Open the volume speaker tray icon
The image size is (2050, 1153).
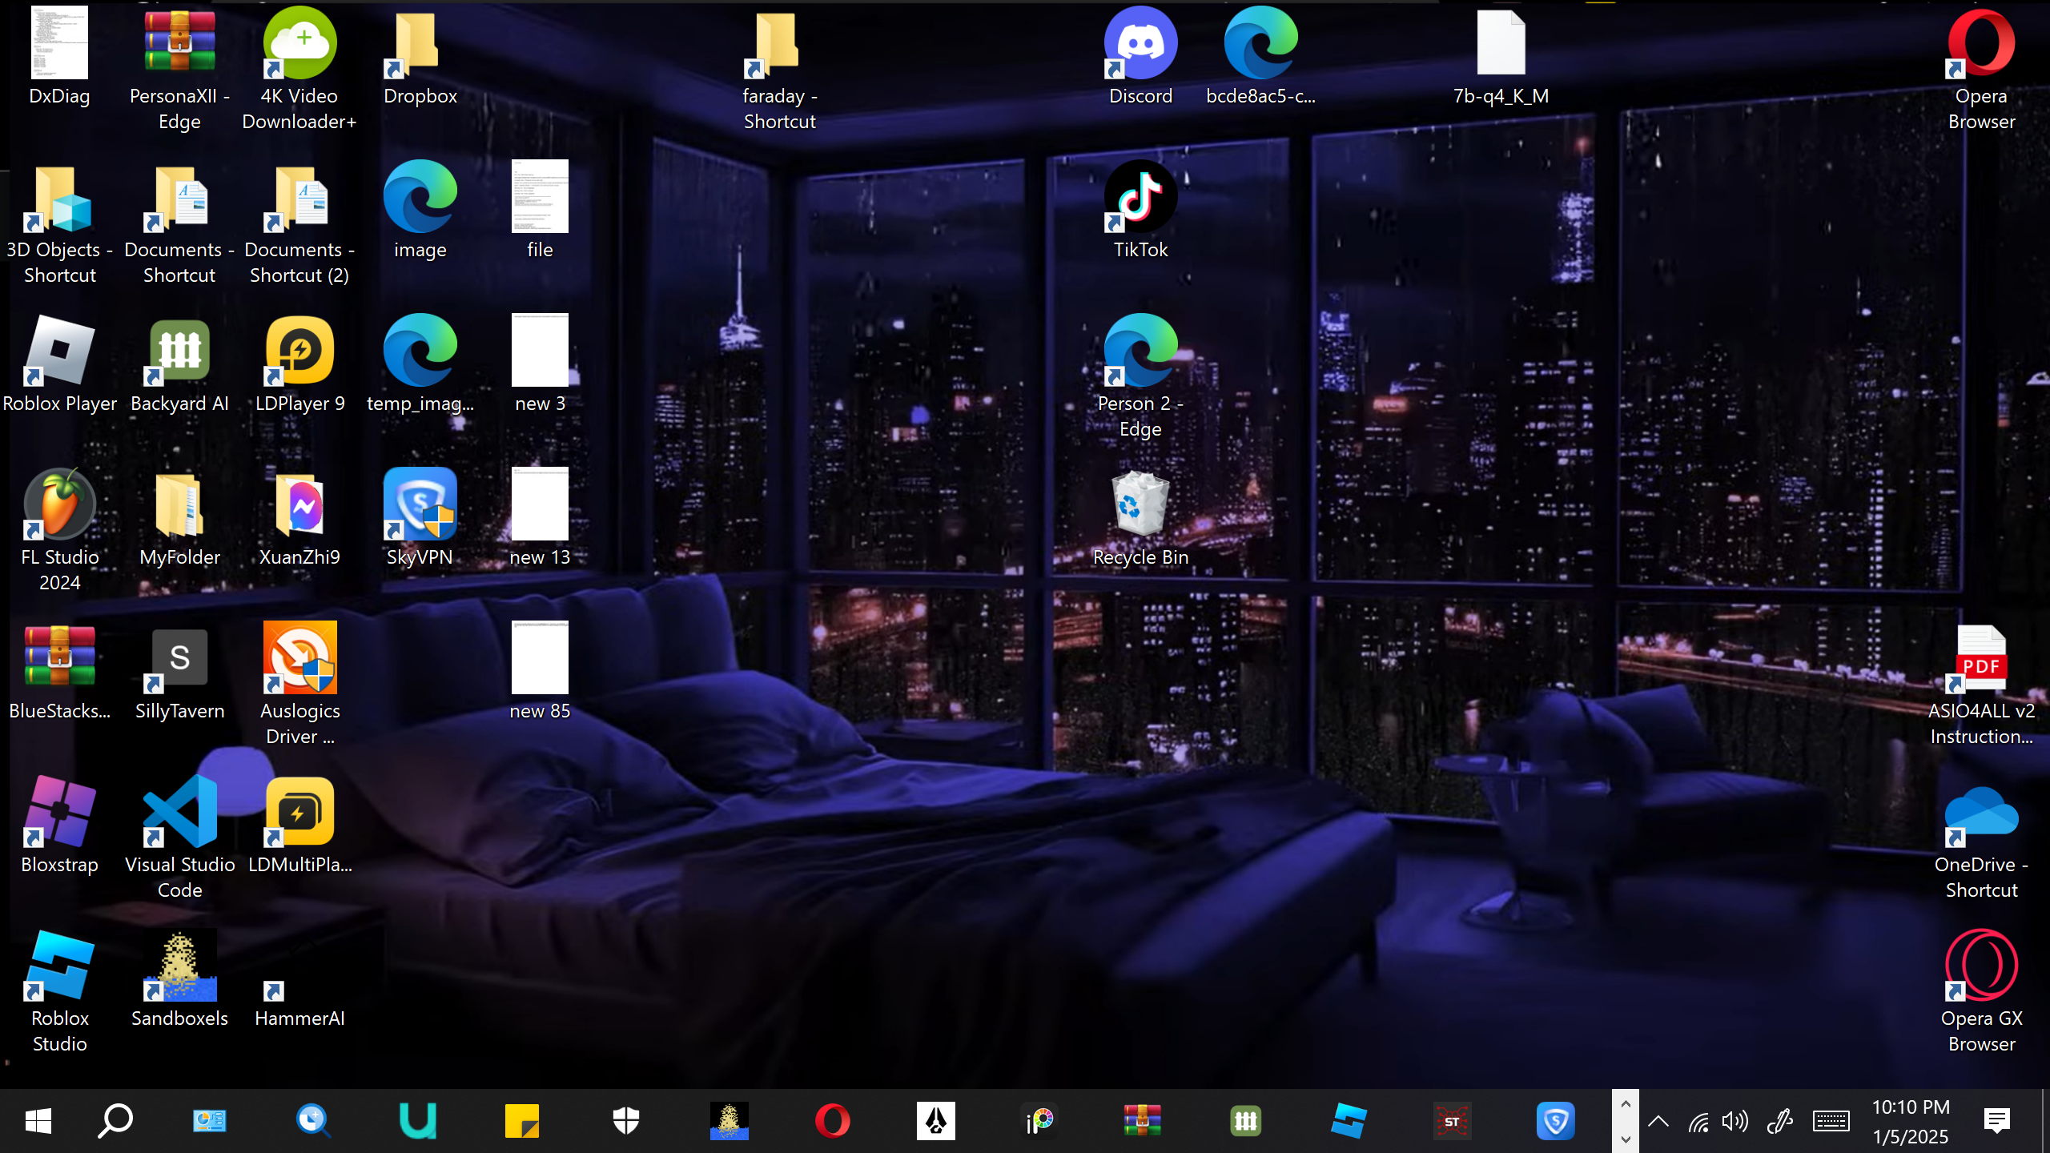click(x=1734, y=1121)
